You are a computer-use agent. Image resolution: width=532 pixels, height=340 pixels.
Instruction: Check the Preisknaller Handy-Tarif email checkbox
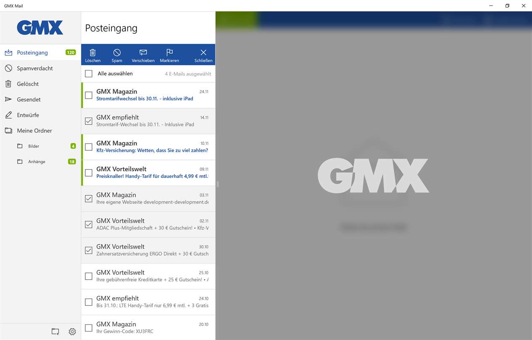click(x=89, y=173)
